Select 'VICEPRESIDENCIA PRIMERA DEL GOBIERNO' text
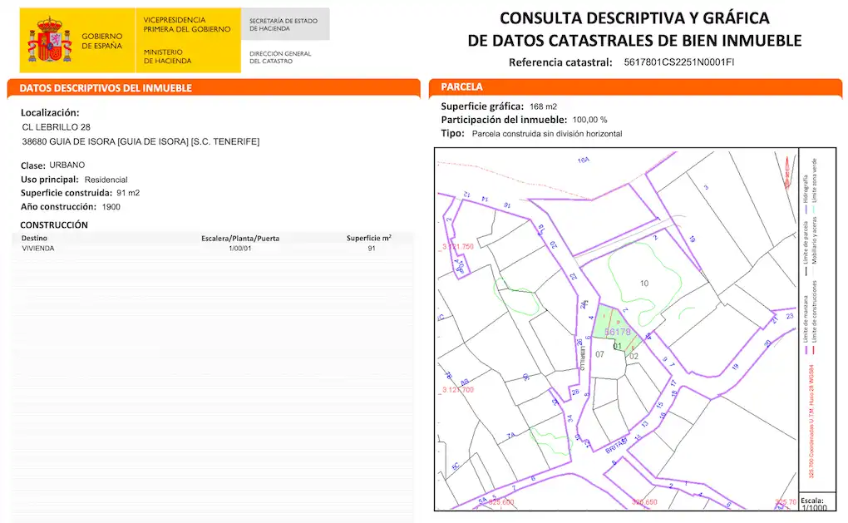Image resolution: width=848 pixels, height=523 pixels. [x=186, y=24]
